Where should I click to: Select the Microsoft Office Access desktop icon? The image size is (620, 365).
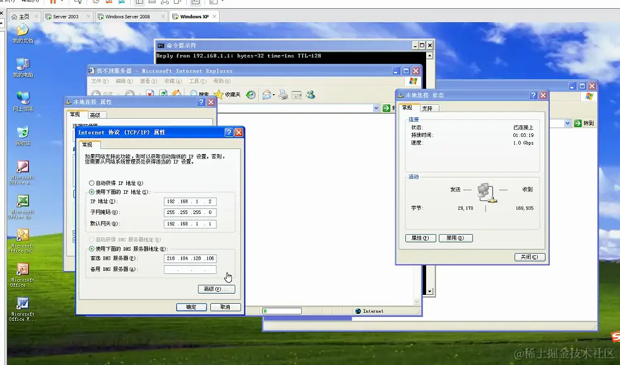(x=23, y=172)
